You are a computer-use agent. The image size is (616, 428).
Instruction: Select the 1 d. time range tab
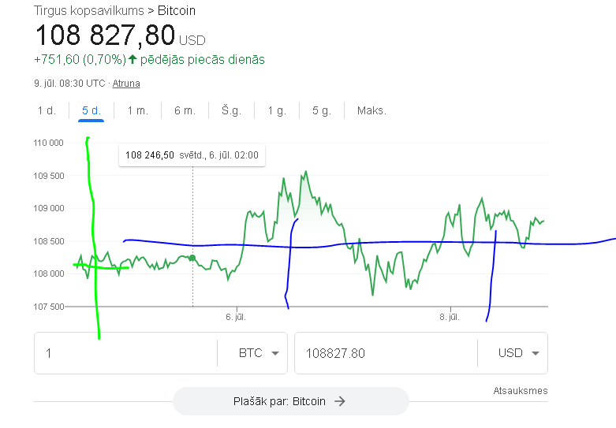click(47, 110)
